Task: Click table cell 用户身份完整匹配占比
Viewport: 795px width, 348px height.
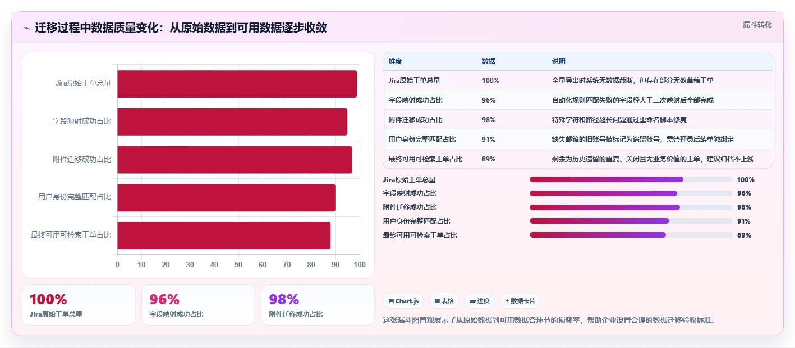Action: click(x=422, y=140)
